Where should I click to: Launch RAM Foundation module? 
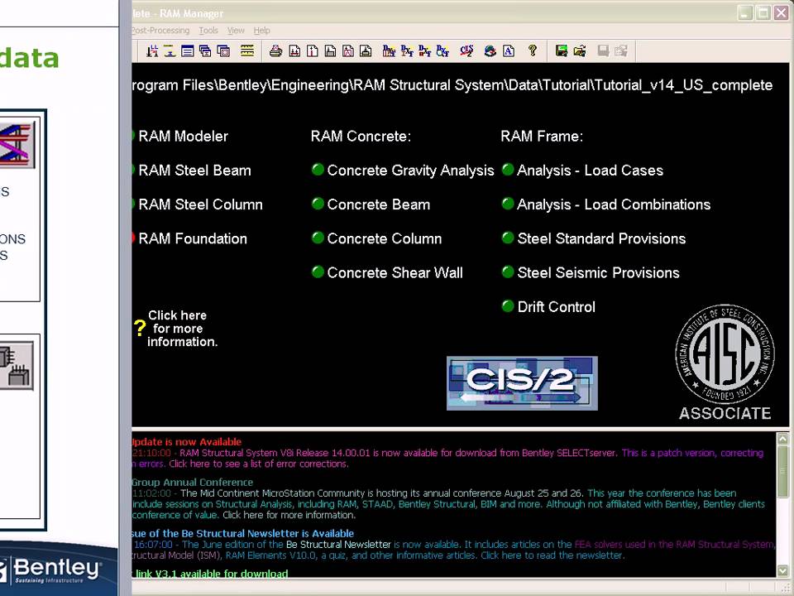click(x=193, y=238)
